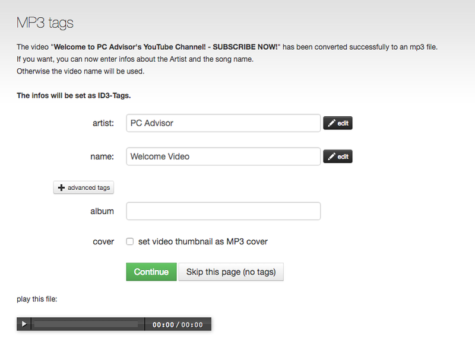The image size is (475, 338).
Task: Expand the advanced tags section
Action: pyautogui.click(x=84, y=187)
